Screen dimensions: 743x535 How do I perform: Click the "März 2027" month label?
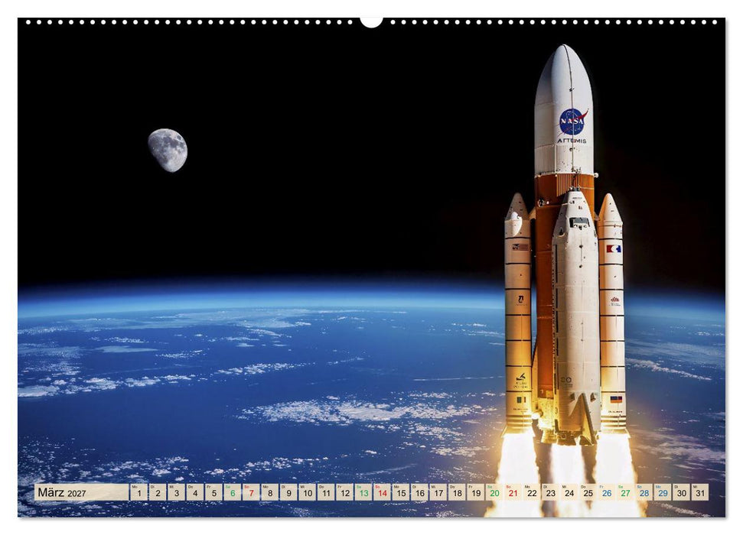(x=62, y=492)
